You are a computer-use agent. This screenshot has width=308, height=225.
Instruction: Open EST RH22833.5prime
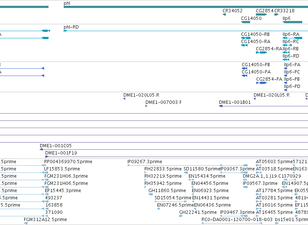163,169
